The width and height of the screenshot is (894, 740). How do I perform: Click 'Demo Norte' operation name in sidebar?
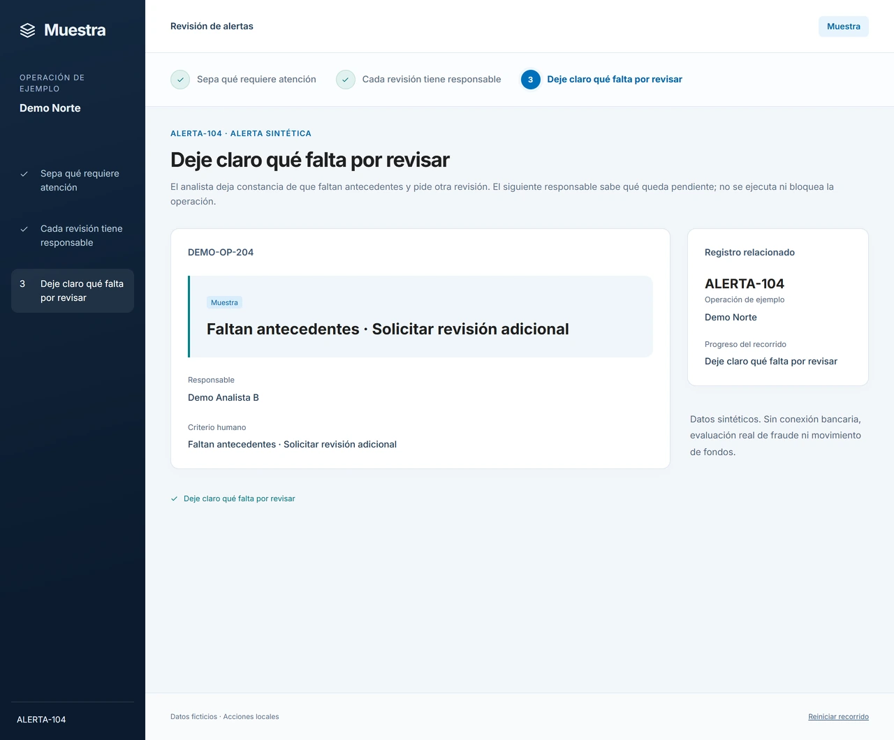point(50,108)
